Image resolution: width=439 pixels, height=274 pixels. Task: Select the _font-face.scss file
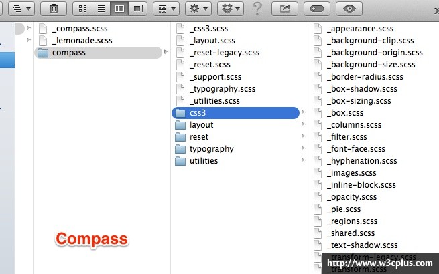[x=356, y=148]
